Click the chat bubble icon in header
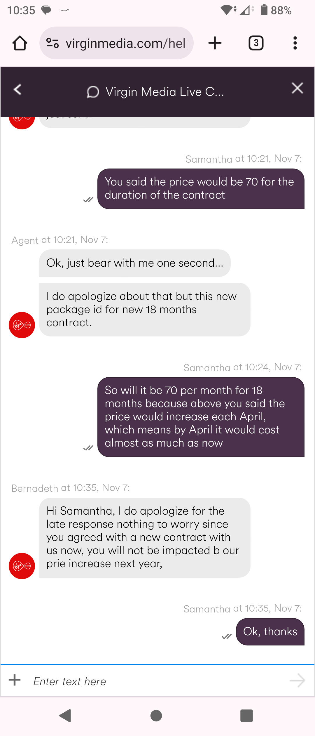The width and height of the screenshot is (315, 736). (x=93, y=92)
